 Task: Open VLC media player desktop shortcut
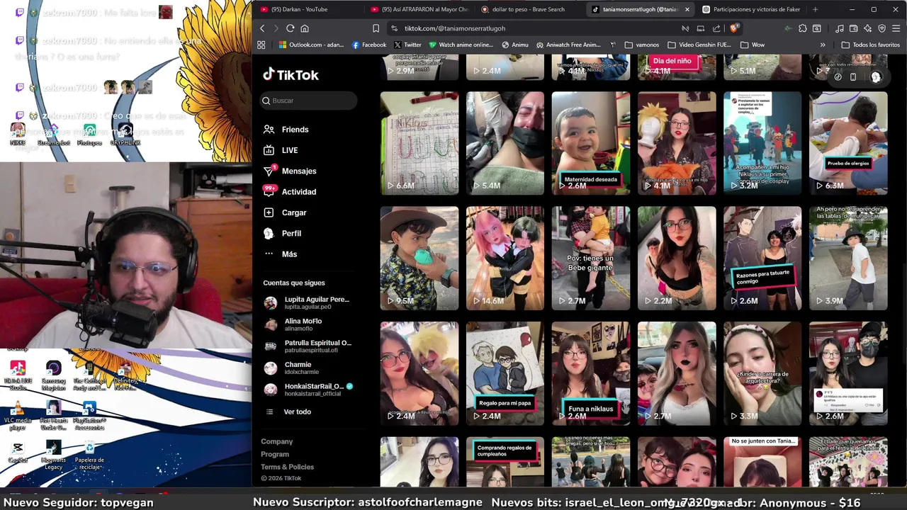tap(18, 416)
